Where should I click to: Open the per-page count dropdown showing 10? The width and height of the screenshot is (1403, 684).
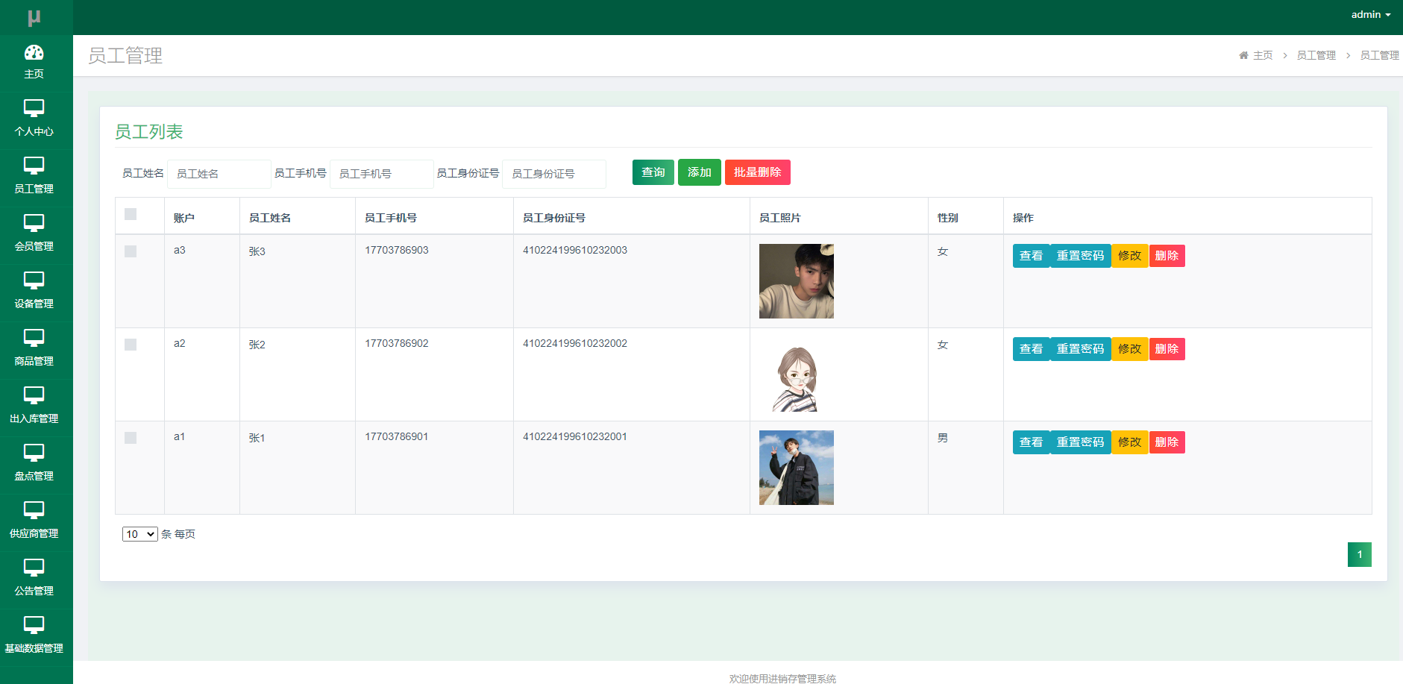point(139,534)
